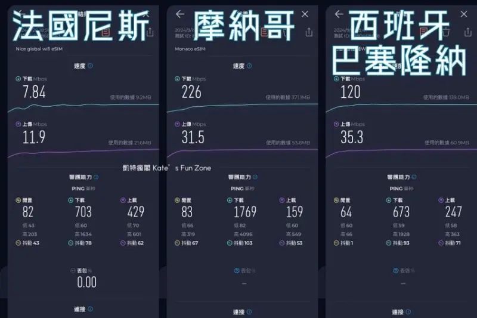Show 響應能力 info in Barcelona panel

click(x=414, y=177)
